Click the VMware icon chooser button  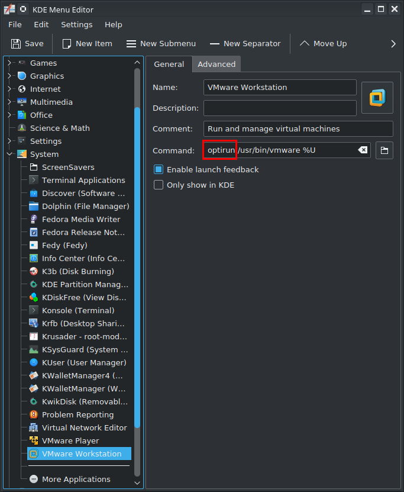[x=377, y=98]
